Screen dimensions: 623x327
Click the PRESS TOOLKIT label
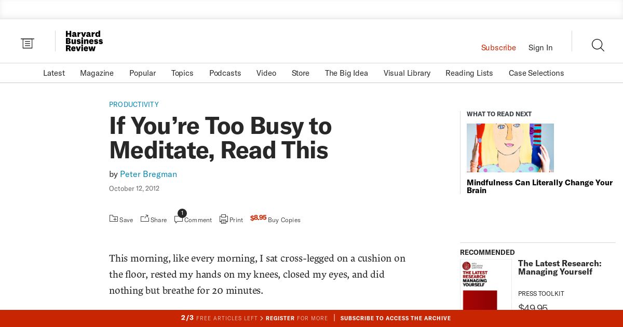point(541,294)
